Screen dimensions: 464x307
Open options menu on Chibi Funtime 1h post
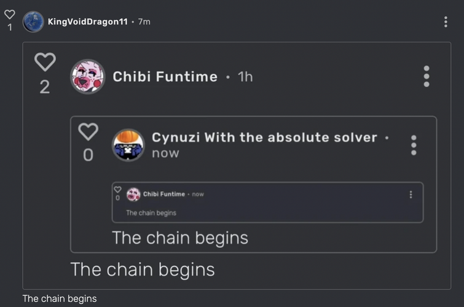point(427,76)
